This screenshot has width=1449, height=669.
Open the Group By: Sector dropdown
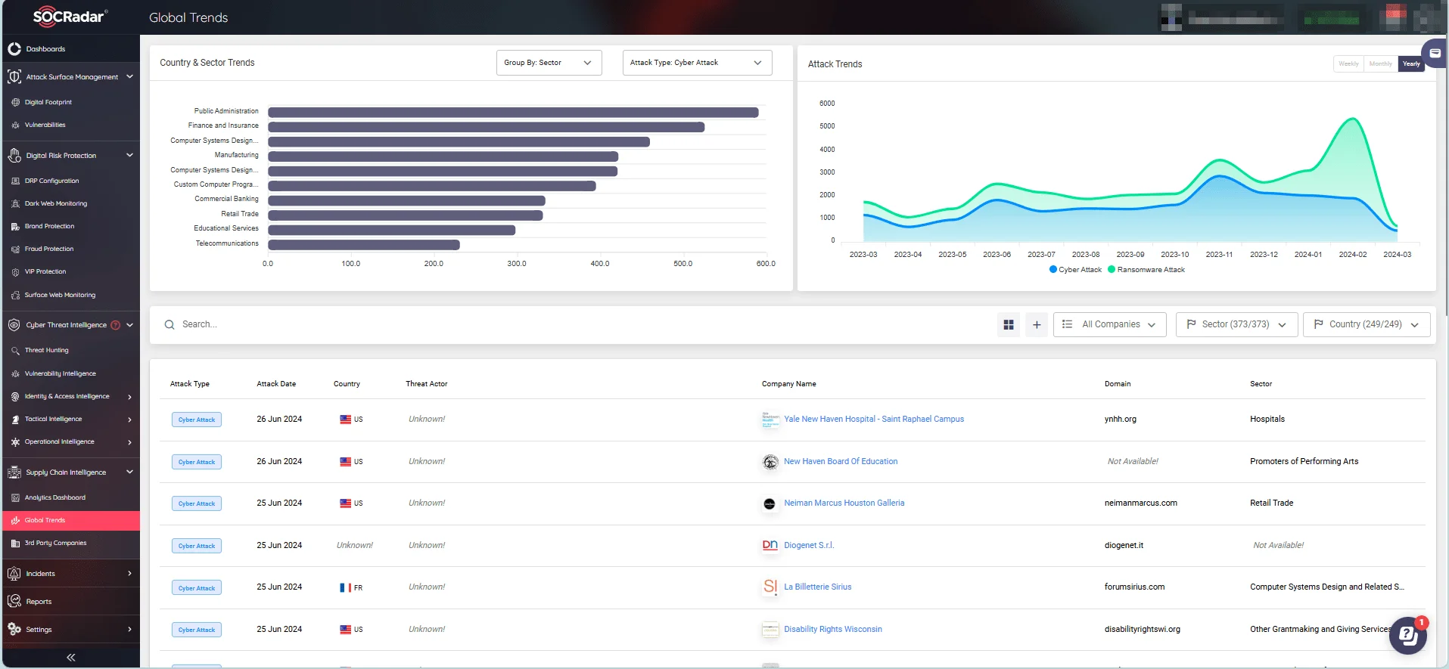click(549, 63)
